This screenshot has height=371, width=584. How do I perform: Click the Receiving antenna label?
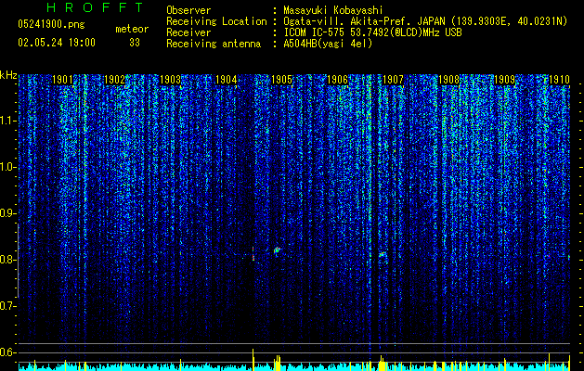point(214,44)
